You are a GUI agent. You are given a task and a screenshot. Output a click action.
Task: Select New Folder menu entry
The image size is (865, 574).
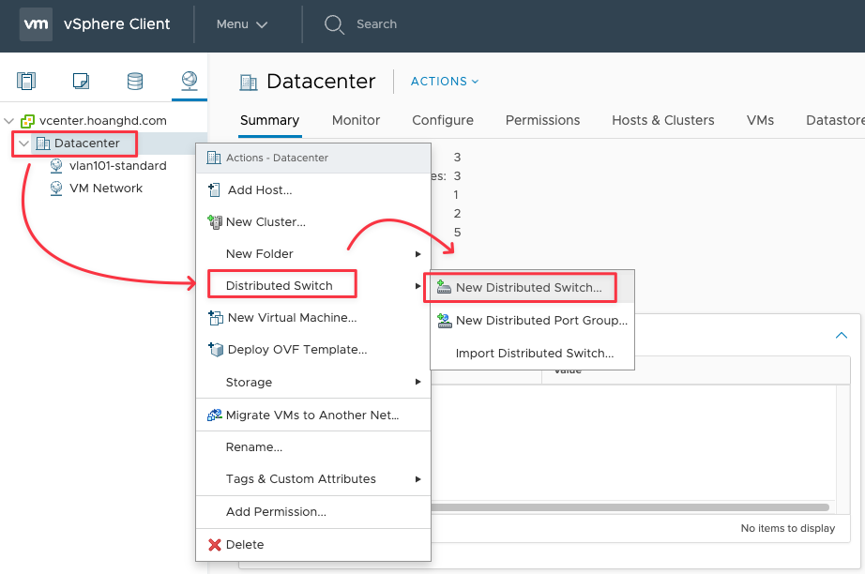point(313,254)
